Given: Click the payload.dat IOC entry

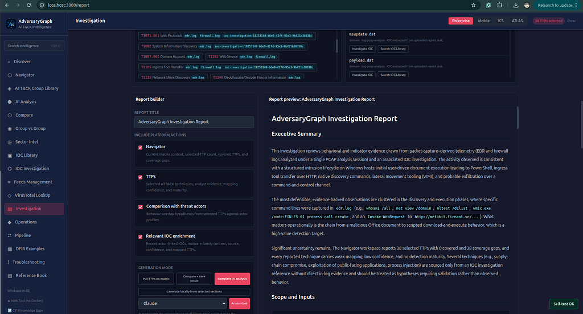Looking at the screenshot, I should (361, 60).
